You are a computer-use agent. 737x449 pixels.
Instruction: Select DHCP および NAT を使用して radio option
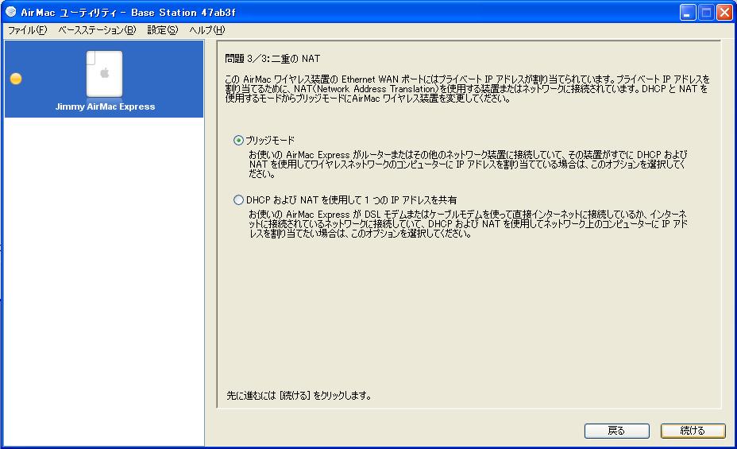point(239,199)
